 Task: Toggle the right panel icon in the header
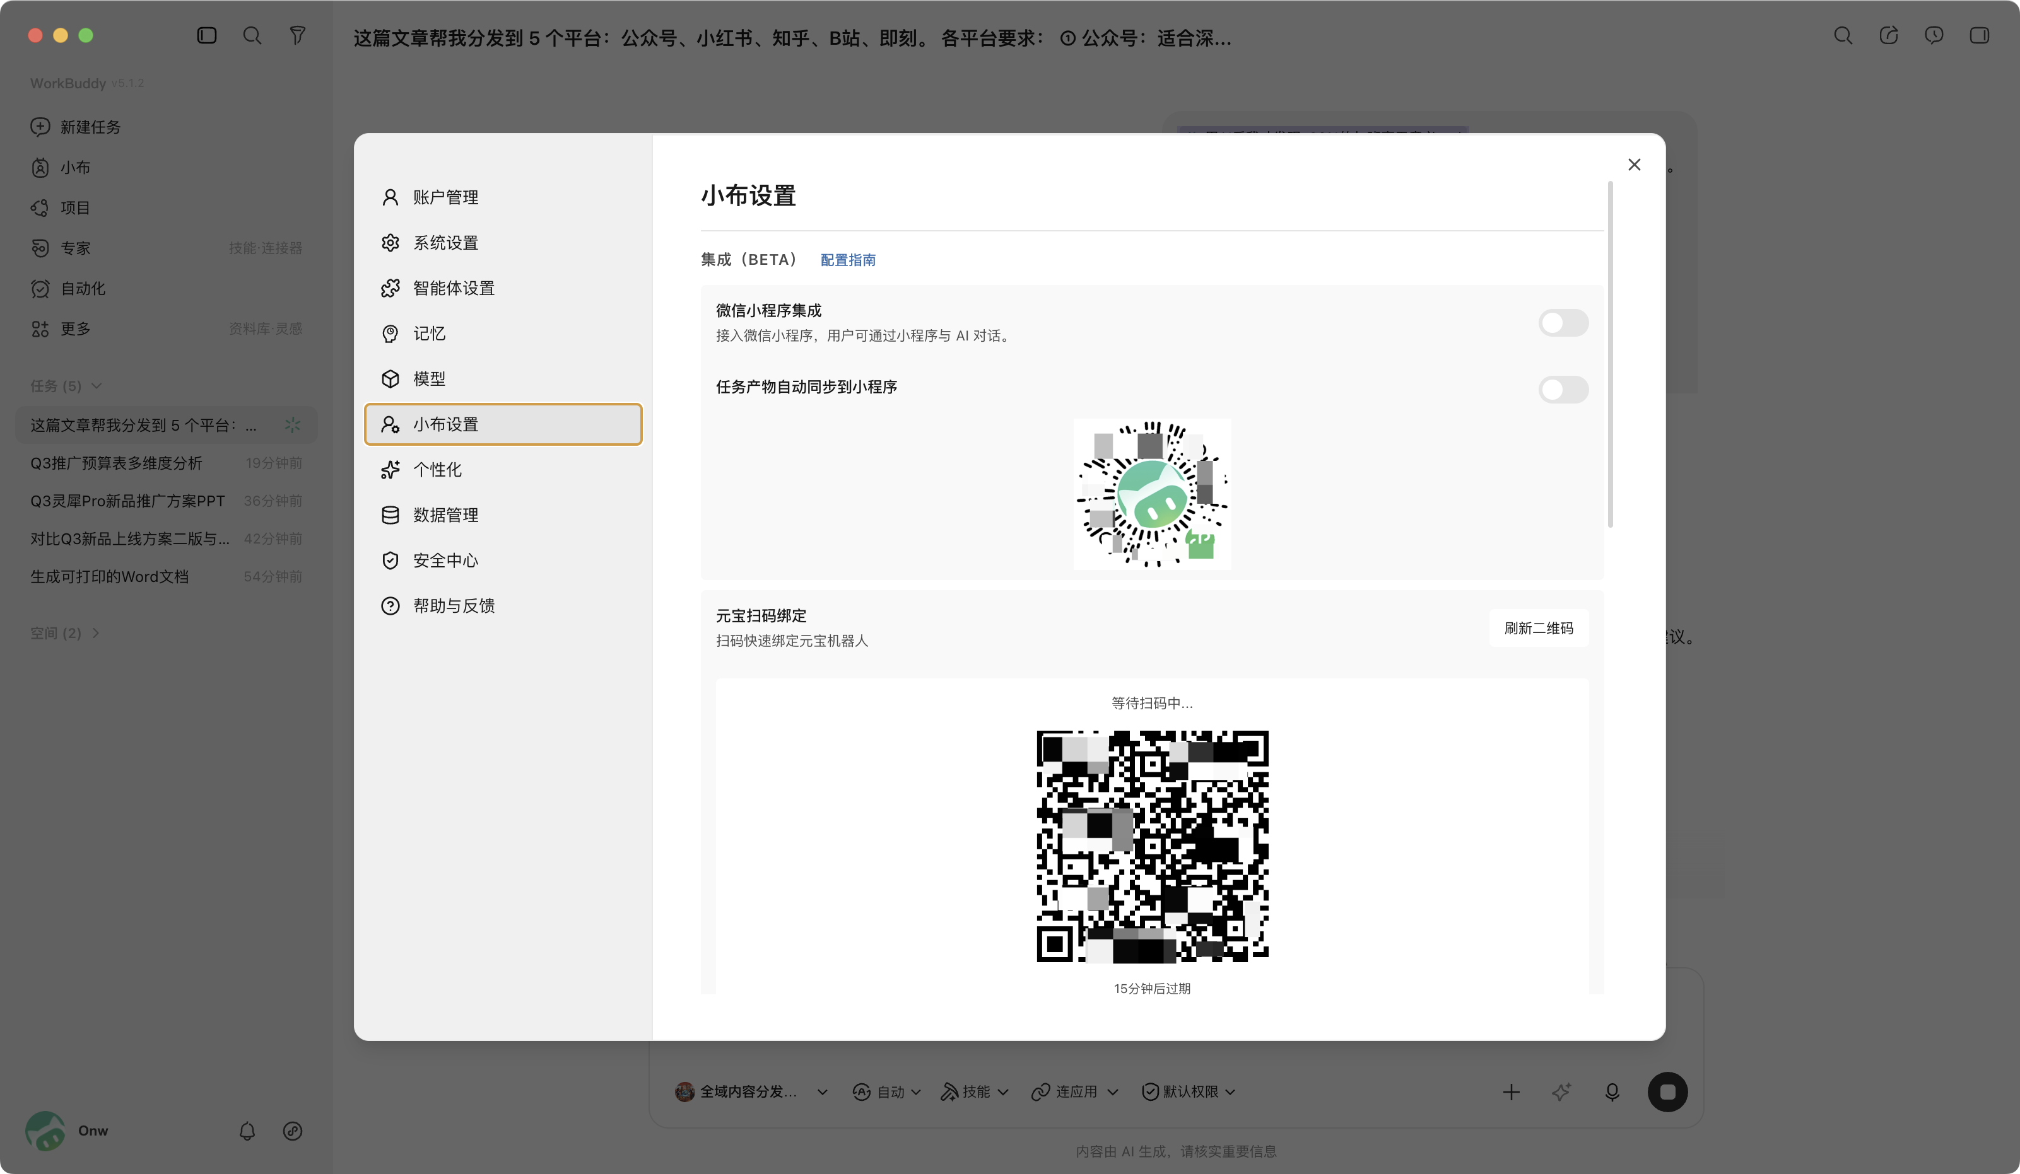pos(1979,35)
